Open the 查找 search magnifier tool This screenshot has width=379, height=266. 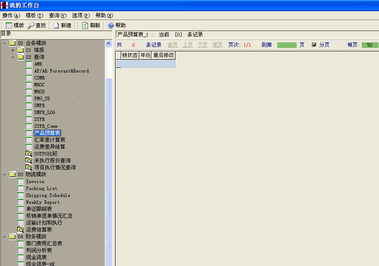pyautogui.click(x=31, y=25)
